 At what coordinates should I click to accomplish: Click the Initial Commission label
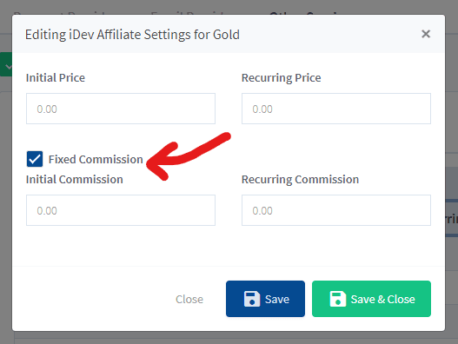click(74, 179)
